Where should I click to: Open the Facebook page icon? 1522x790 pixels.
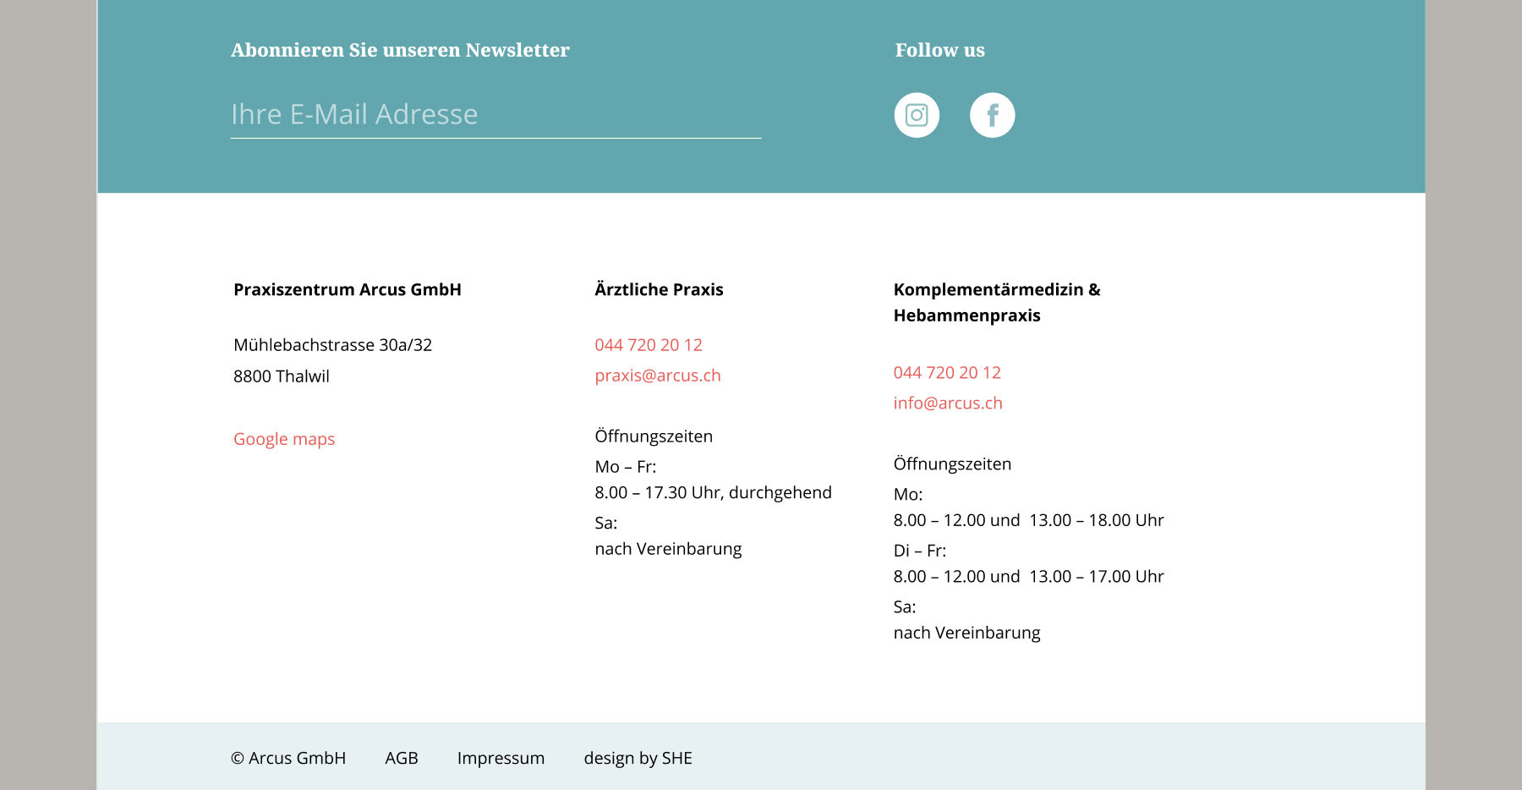(992, 115)
